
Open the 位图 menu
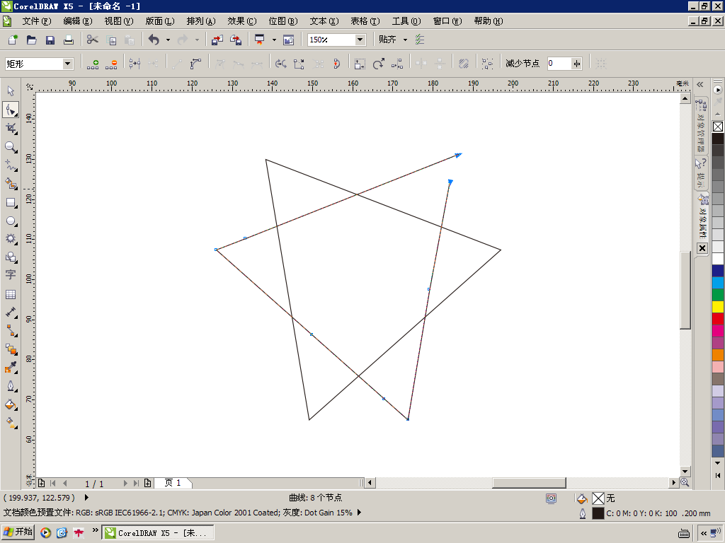click(x=283, y=21)
